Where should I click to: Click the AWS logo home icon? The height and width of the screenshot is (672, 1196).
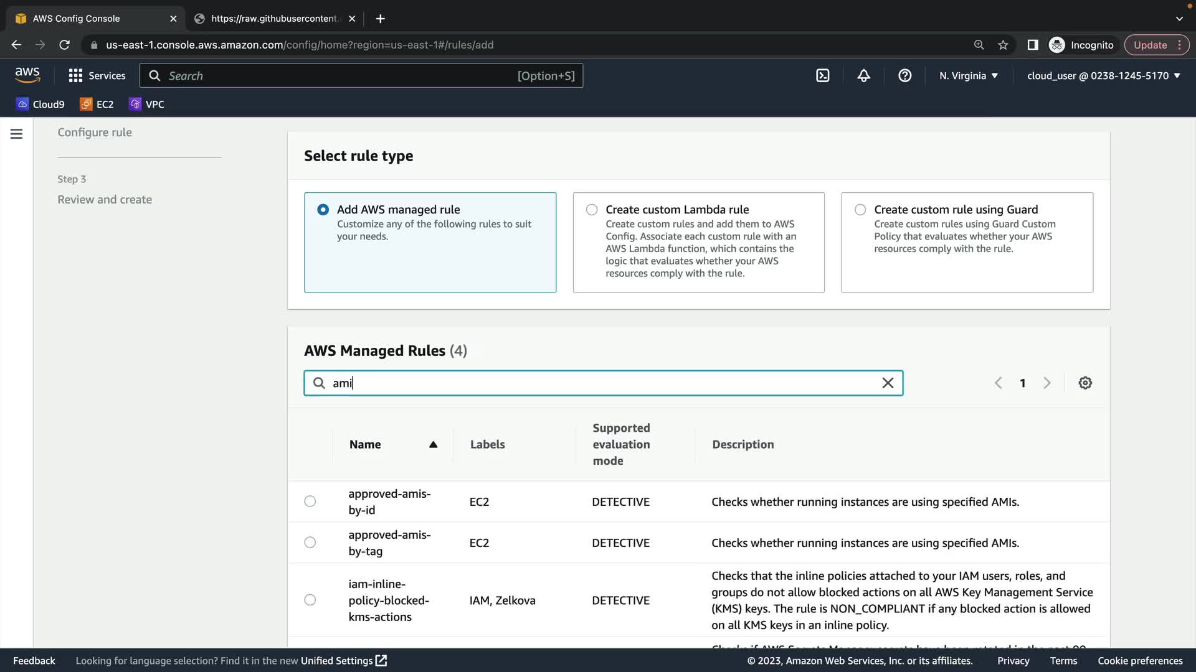click(27, 75)
